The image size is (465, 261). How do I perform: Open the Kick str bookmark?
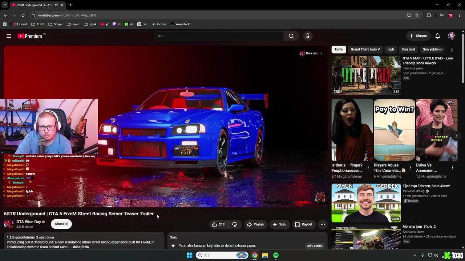[x=129, y=24]
